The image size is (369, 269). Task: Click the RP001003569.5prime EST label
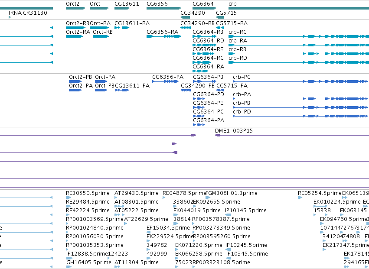pyautogui.click(x=95, y=219)
